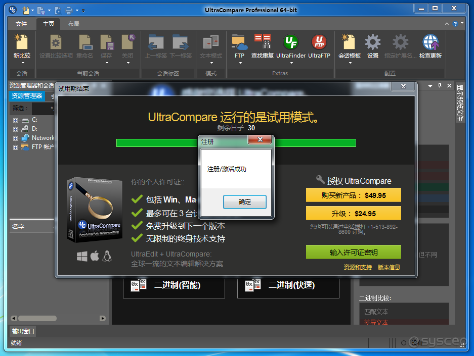Collapse the ribbon with up chevron
474x356 pixels.
pyautogui.click(x=447, y=24)
